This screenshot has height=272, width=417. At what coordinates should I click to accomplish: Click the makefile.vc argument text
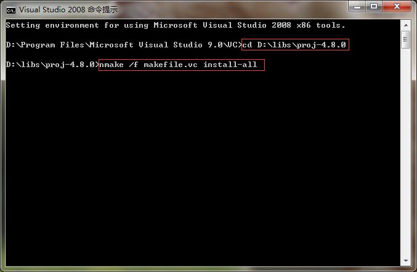pos(171,65)
